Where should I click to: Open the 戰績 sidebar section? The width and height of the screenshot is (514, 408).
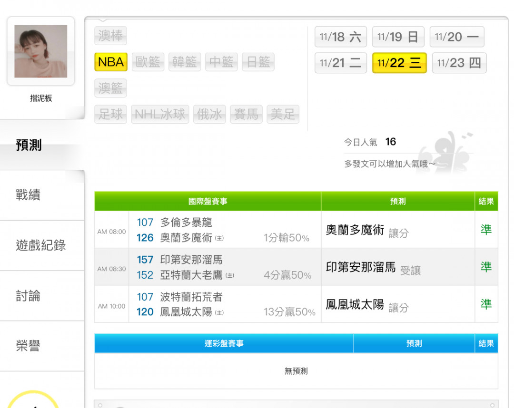(x=42, y=195)
